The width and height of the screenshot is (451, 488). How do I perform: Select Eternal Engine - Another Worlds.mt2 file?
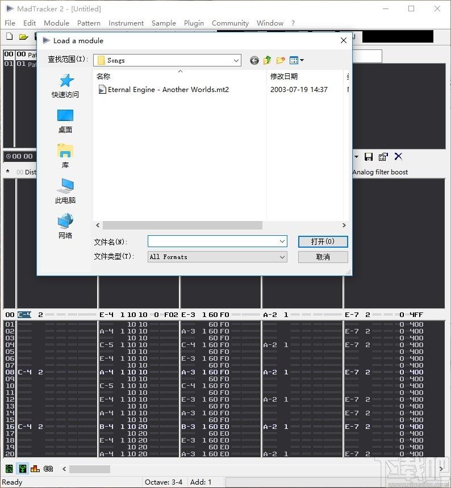164,90
